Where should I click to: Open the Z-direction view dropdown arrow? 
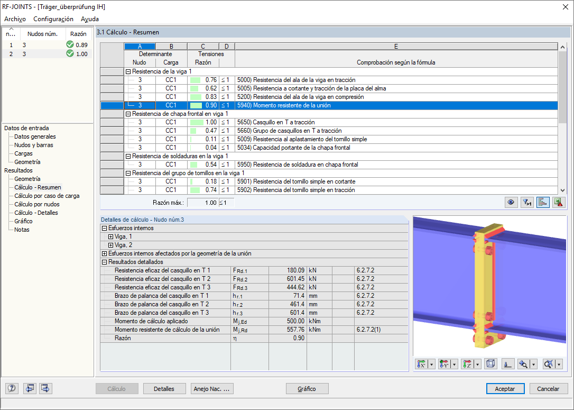(x=477, y=363)
